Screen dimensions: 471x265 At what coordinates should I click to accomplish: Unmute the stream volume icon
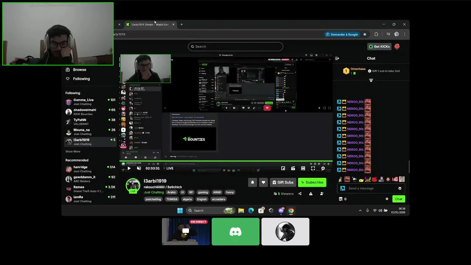coord(139,168)
